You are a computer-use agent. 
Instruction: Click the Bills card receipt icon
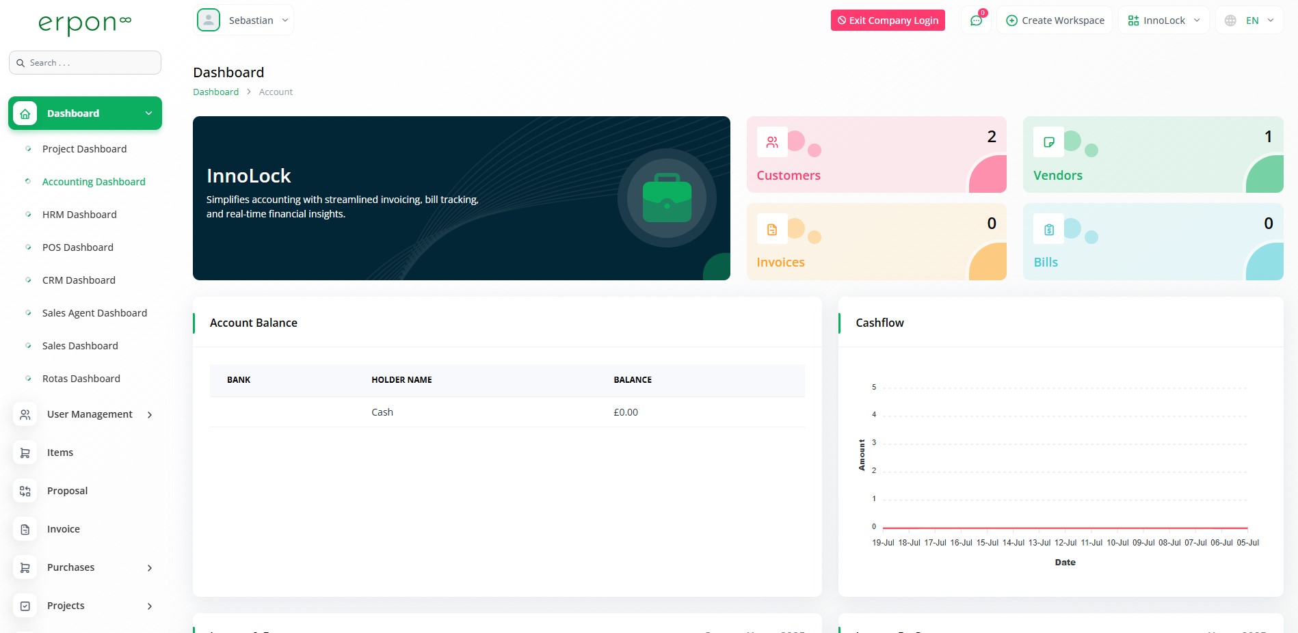click(1048, 230)
